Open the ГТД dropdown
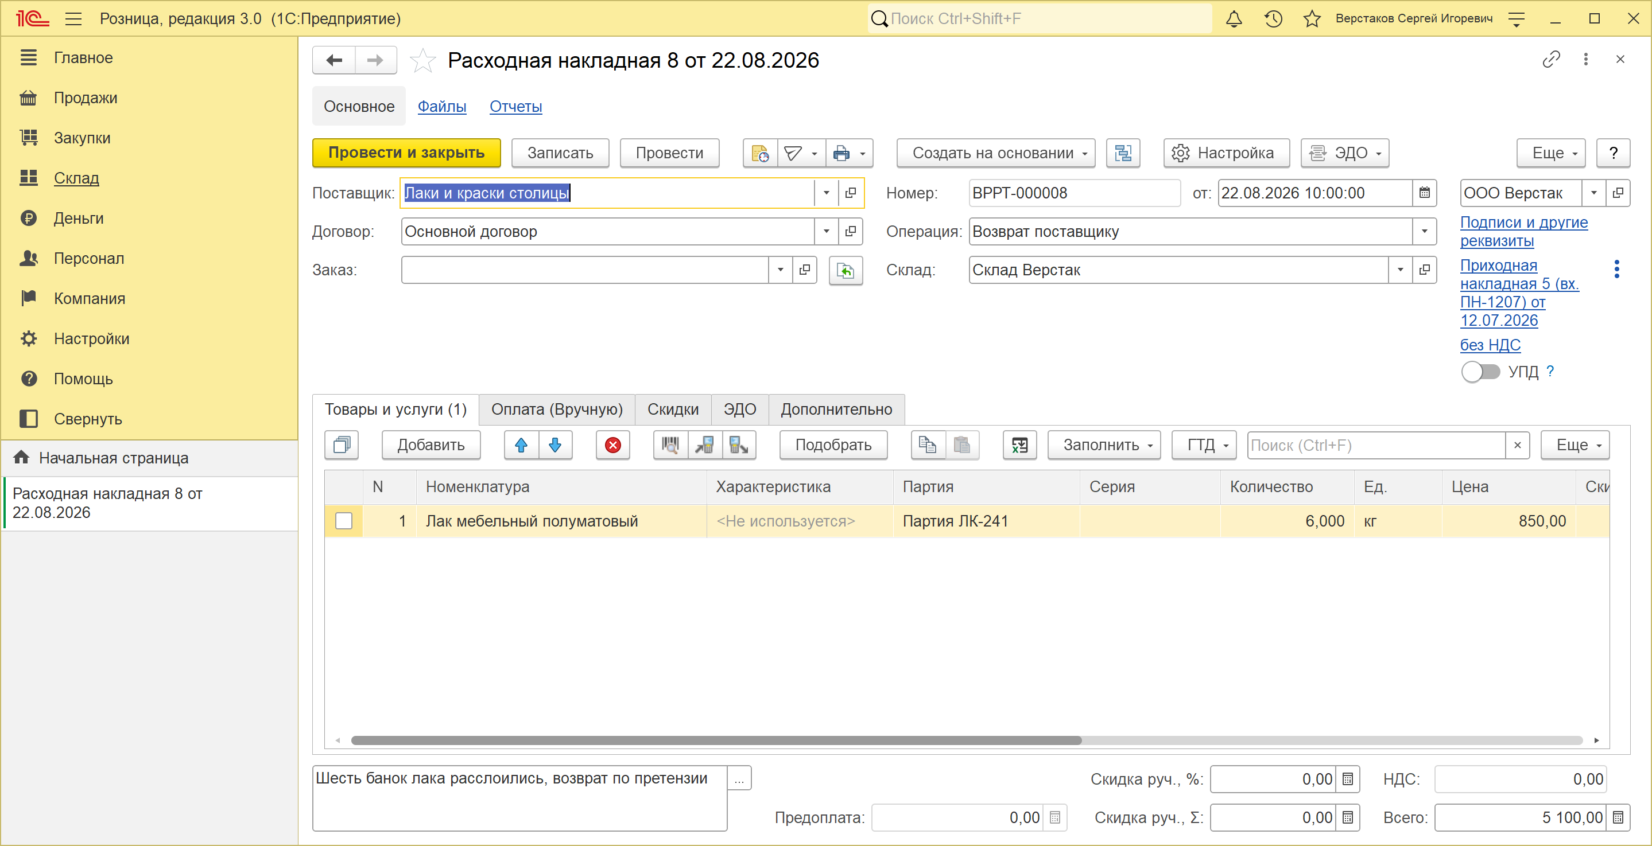This screenshot has width=1652, height=846. 1204,446
